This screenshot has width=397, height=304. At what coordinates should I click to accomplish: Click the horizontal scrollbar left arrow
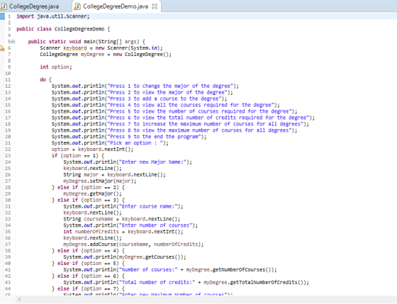point(20,300)
